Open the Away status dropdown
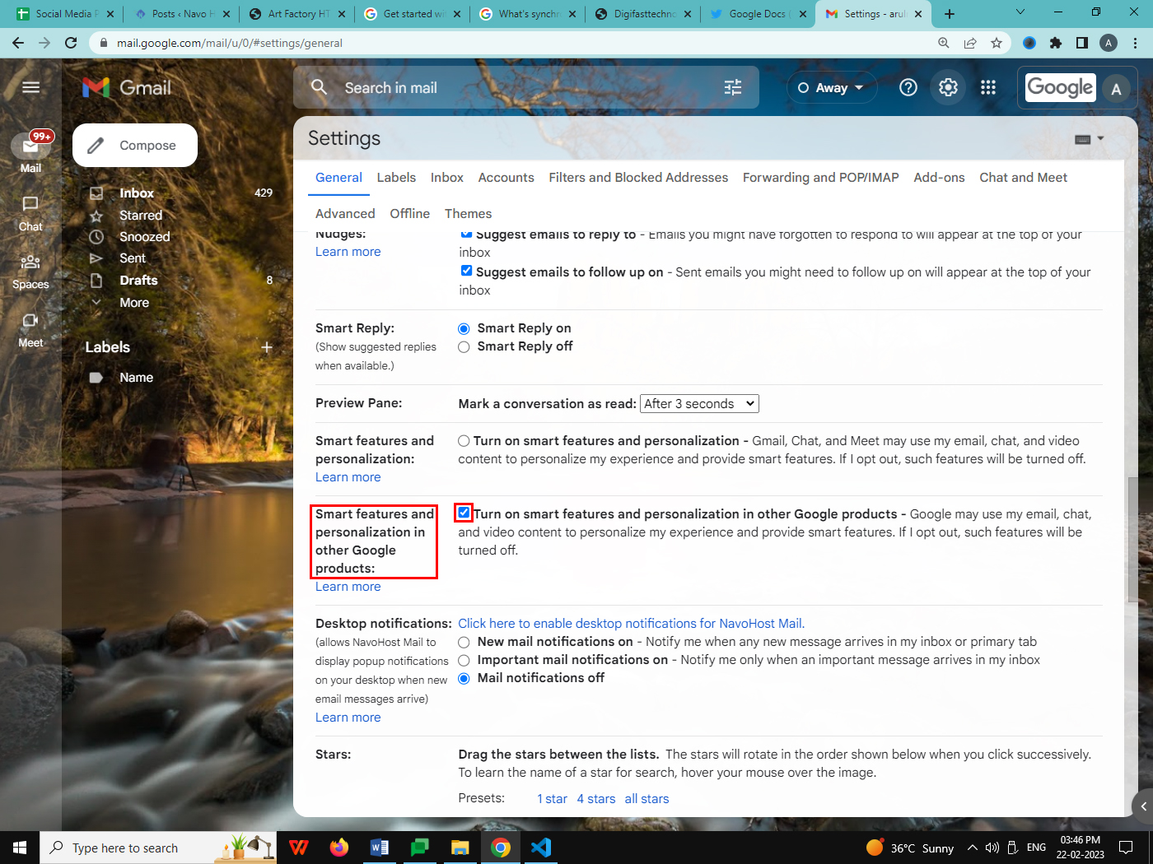Screen dimensions: 1153x864 click(x=832, y=87)
